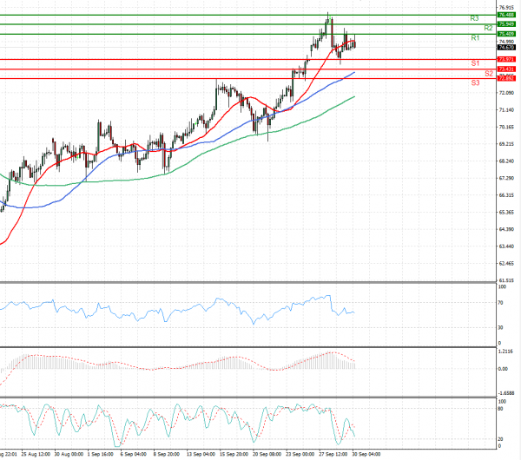Click the S2 support line label
521x460 pixels.
pos(489,74)
